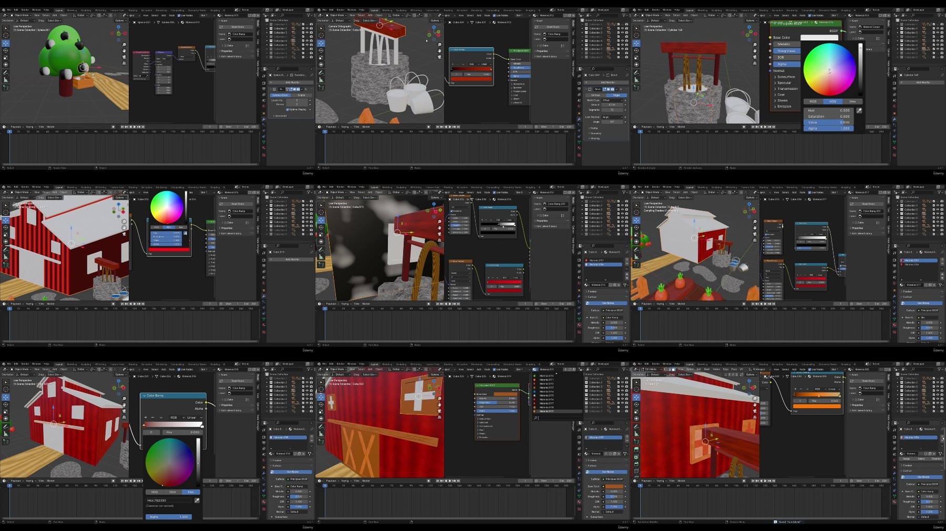The height and width of the screenshot is (531, 946).
Task: Switch to HSV tab above Hex:7B2300 field
Action: (173, 492)
